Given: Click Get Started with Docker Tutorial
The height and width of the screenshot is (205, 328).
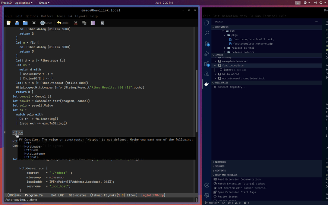Looking at the screenshot, I should pos(242,188).
